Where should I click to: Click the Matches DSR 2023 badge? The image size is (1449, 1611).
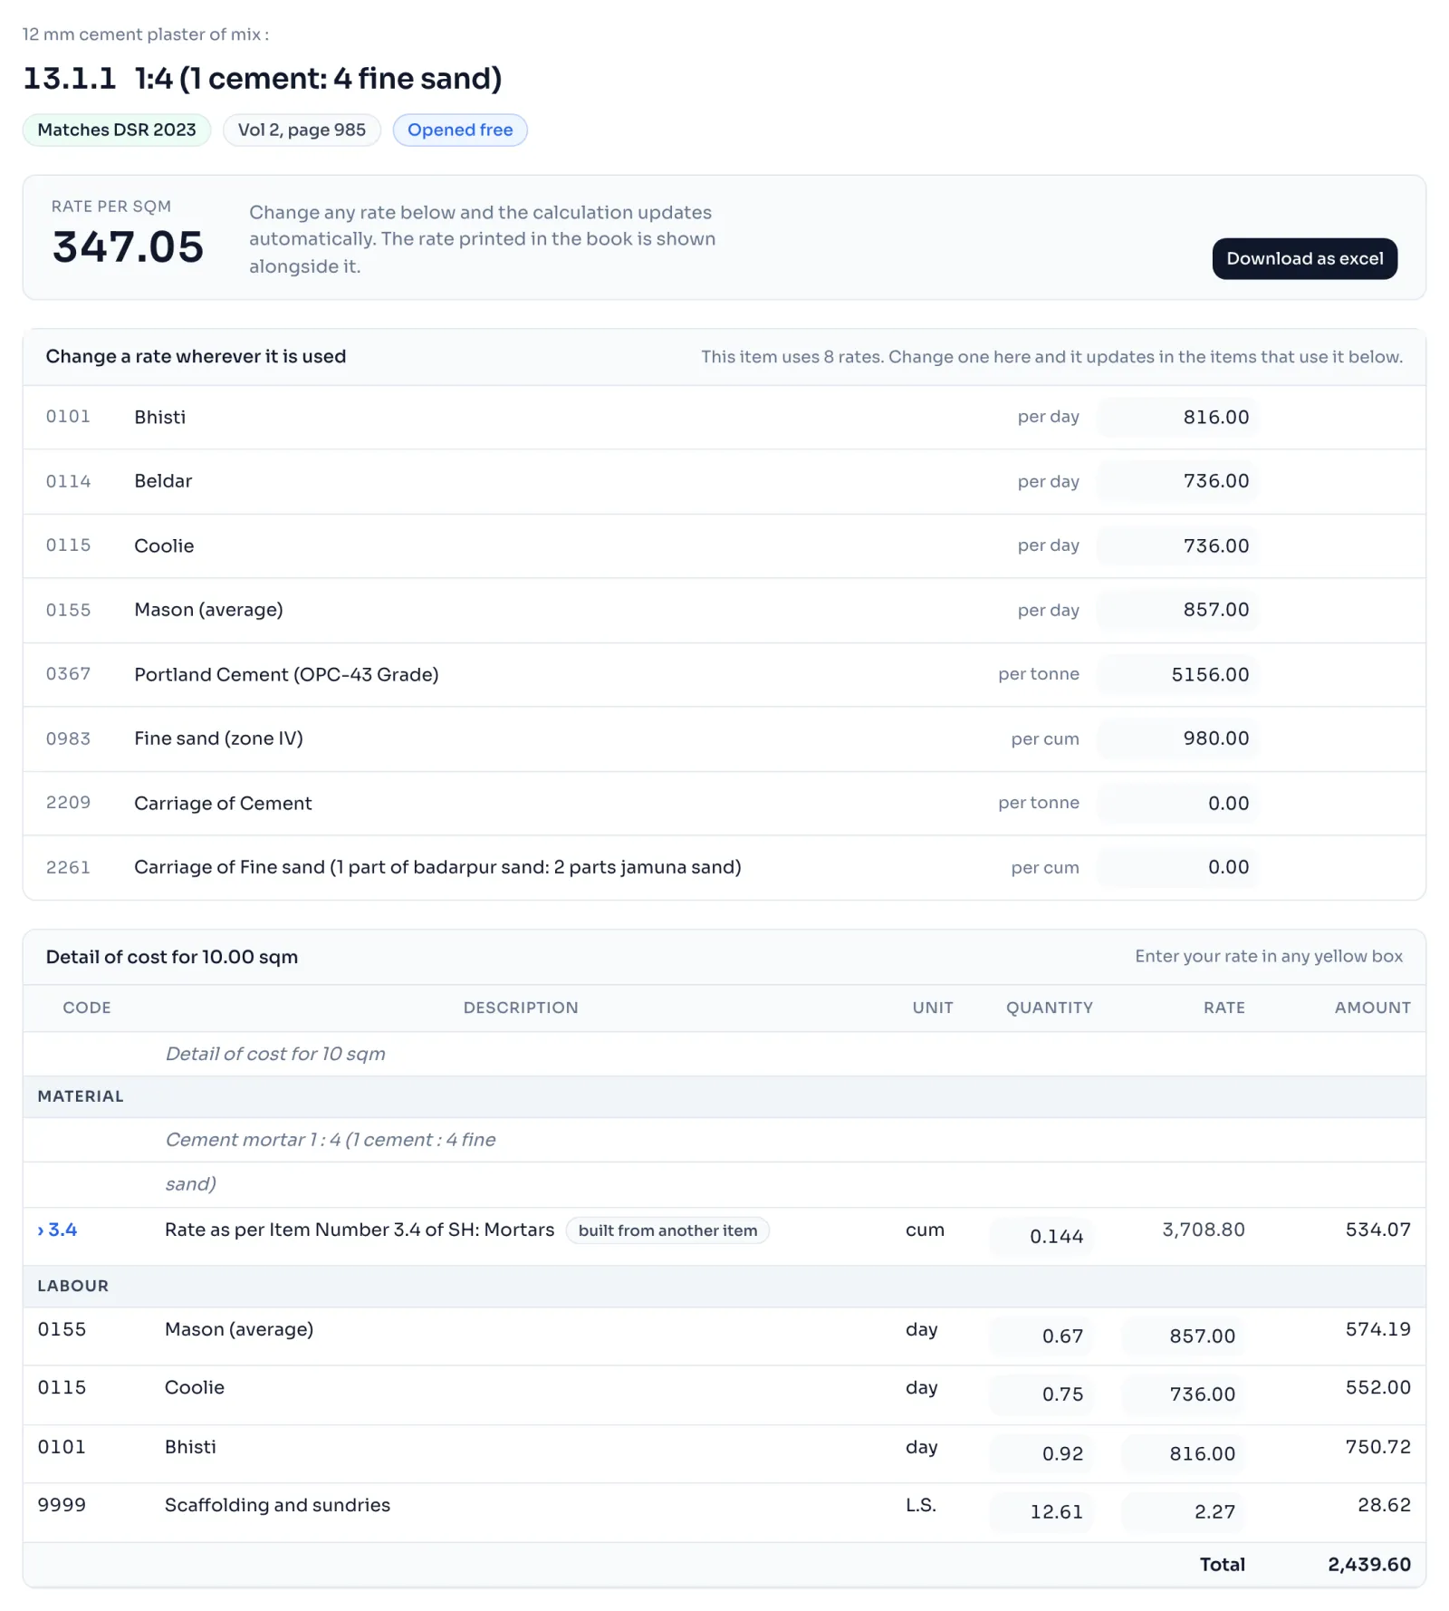point(117,130)
